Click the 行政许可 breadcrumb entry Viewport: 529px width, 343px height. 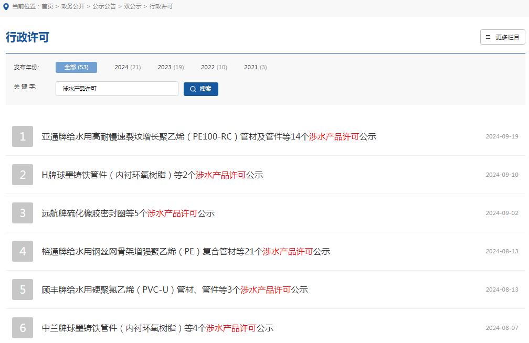point(161,6)
